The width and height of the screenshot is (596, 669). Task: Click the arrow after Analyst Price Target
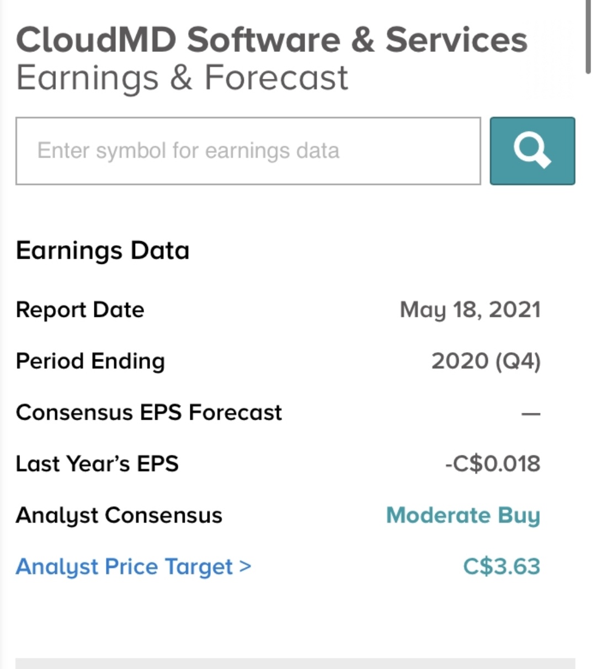click(x=246, y=566)
